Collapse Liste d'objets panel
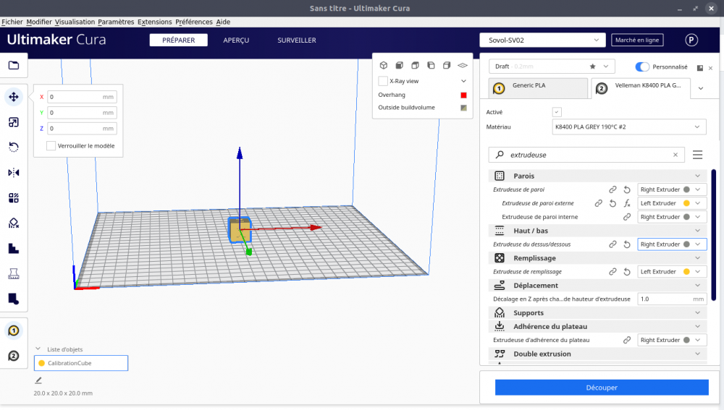 pos(38,349)
